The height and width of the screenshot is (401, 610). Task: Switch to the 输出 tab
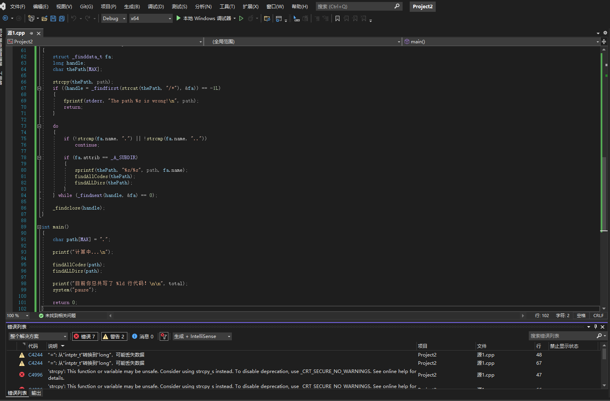tap(36, 393)
